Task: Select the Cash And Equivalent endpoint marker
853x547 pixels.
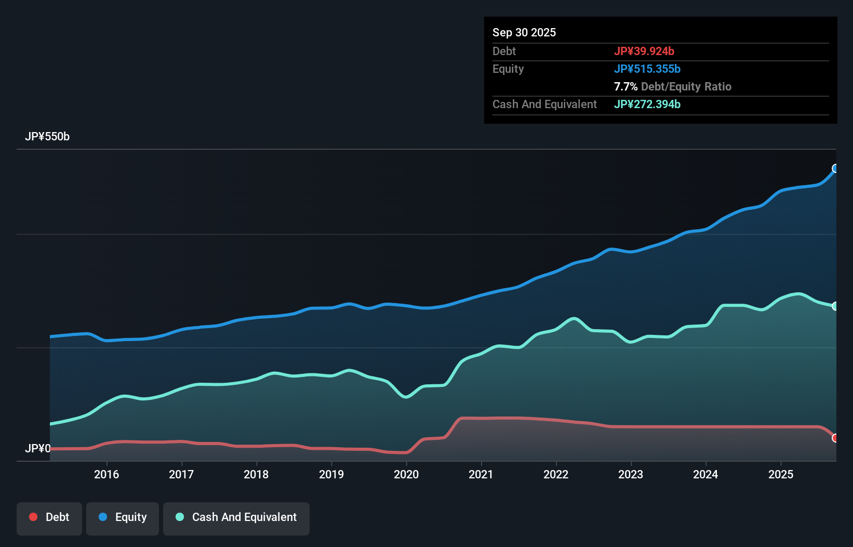Action: click(x=835, y=306)
